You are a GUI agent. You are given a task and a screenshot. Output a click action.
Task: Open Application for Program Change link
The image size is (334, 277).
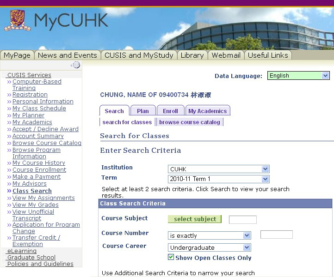[x=46, y=228]
